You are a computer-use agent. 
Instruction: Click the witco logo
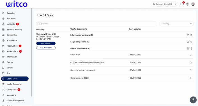point(17,4)
